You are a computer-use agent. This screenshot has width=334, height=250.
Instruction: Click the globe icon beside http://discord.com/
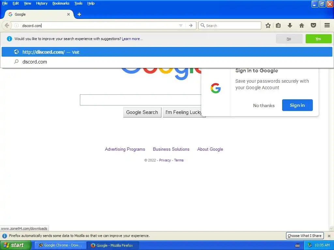click(x=16, y=52)
